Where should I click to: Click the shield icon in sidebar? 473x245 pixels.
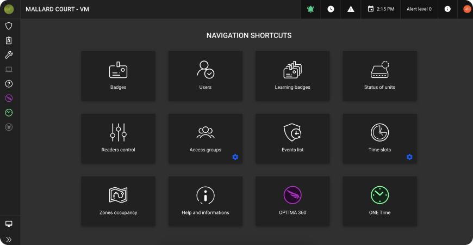[9, 26]
